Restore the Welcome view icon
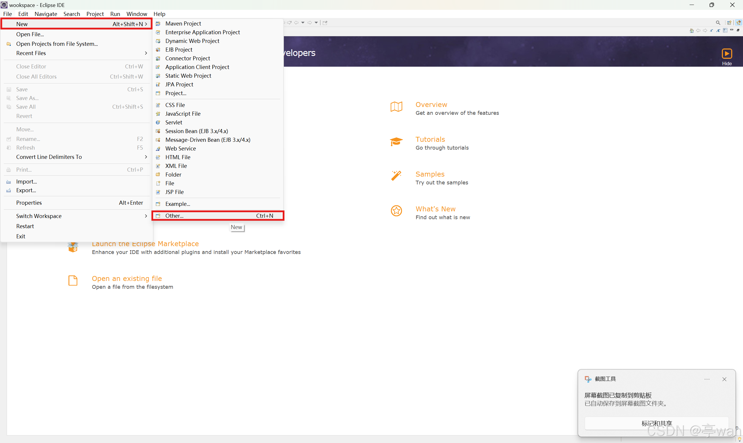 tap(738, 30)
